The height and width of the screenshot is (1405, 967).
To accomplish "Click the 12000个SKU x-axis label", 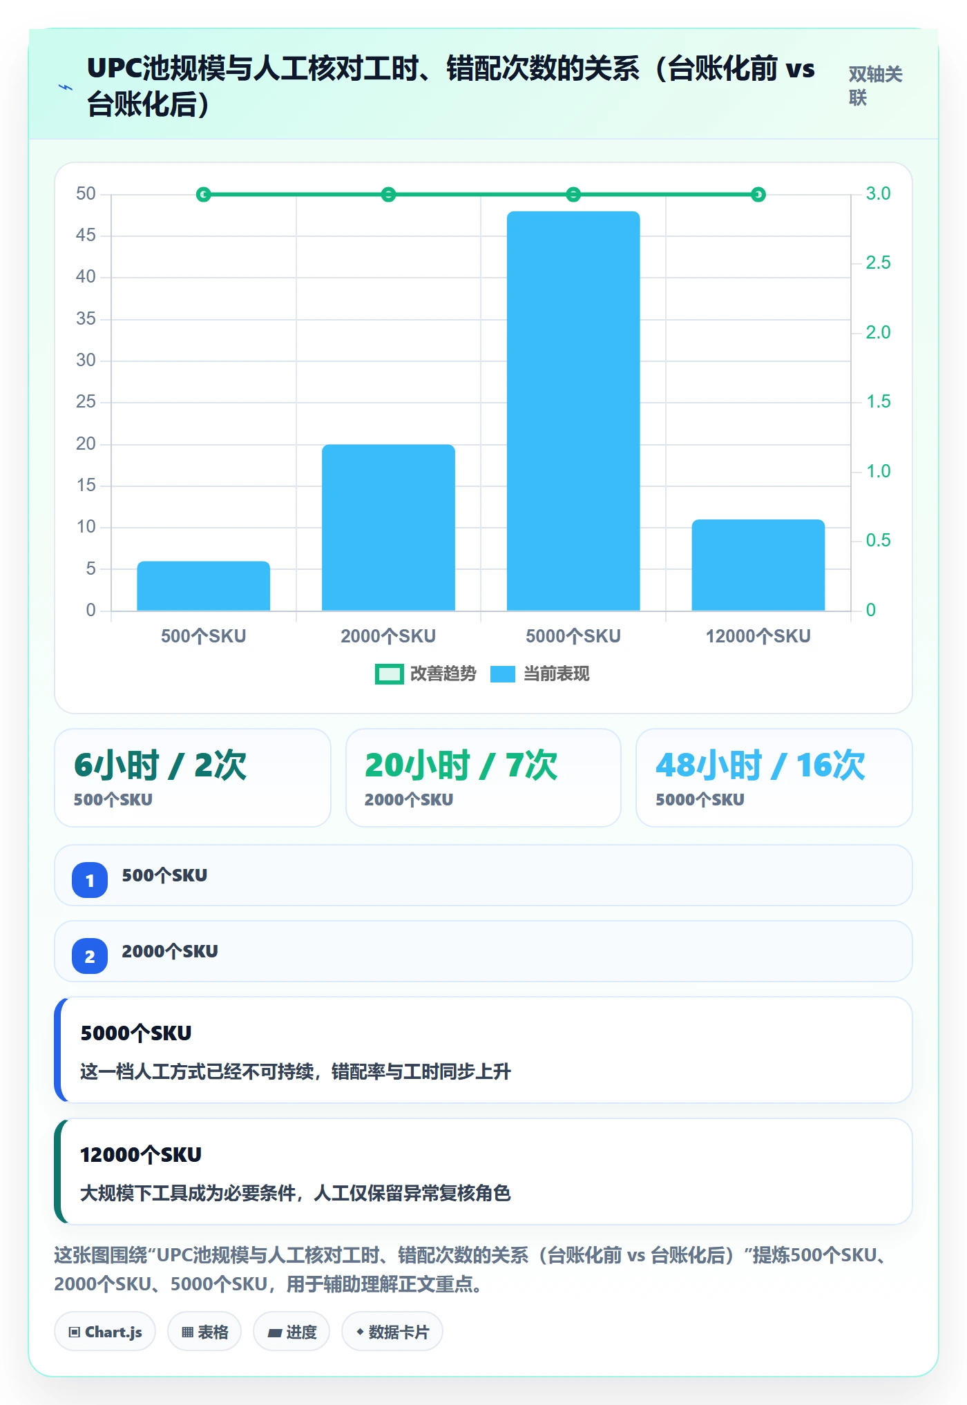I will pyautogui.click(x=758, y=636).
